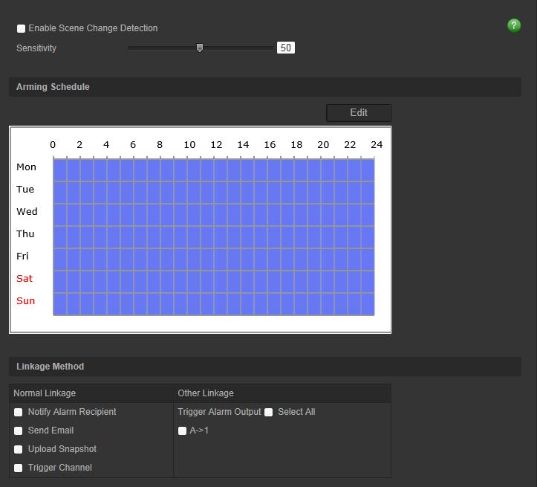Click the Tue row in schedule grid
The width and height of the screenshot is (537, 487).
214,193
